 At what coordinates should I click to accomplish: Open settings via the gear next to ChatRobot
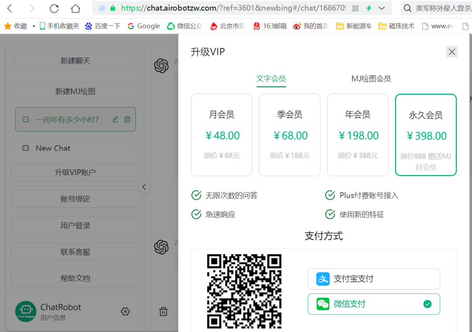tap(125, 311)
